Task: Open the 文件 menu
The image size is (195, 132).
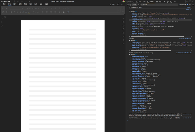Action: point(4,4)
